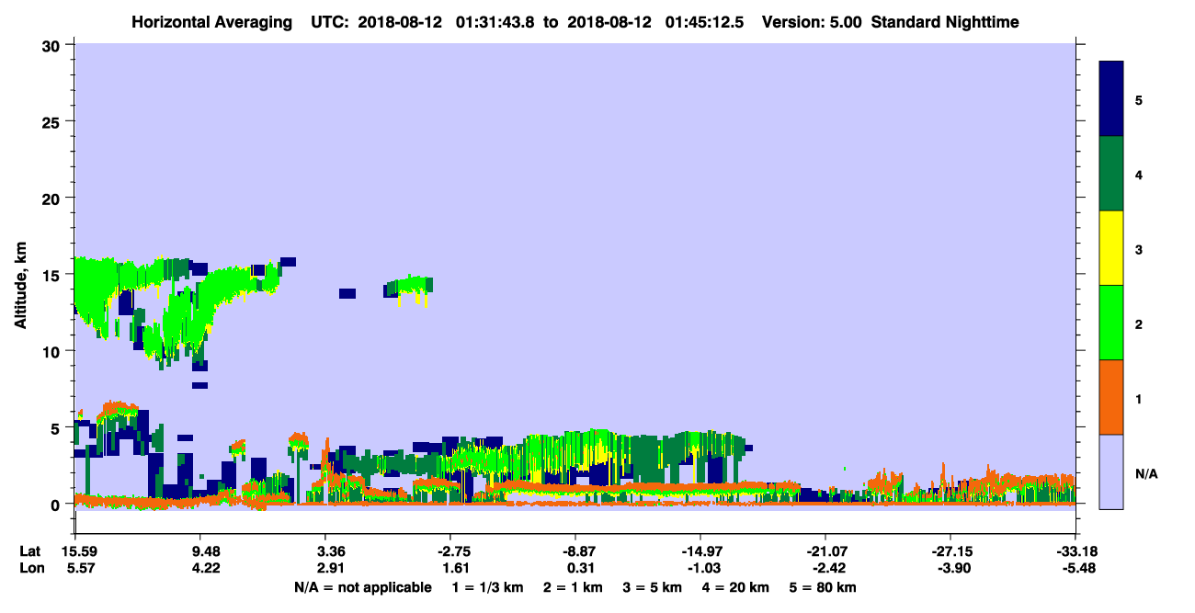
Task: Click the latitude value "-27.15"
Action: (951, 551)
